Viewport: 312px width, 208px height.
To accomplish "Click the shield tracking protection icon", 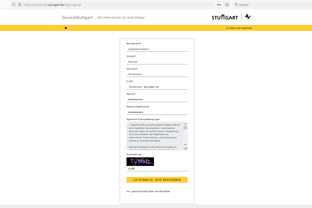I will coord(14,5).
